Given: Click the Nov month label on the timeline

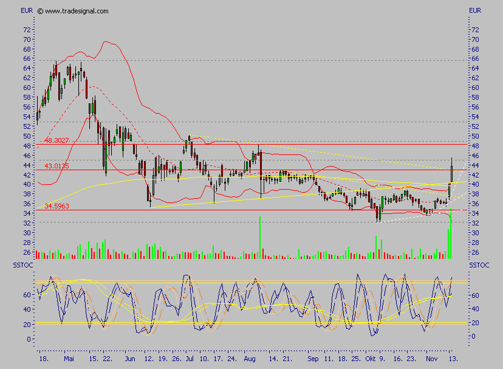Looking at the screenshot, I should [x=433, y=359].
